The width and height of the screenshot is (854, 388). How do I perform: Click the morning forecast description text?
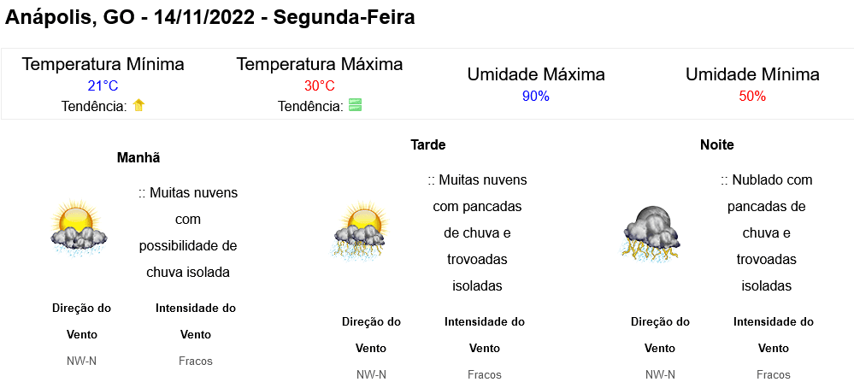click(x=188, y=233)
